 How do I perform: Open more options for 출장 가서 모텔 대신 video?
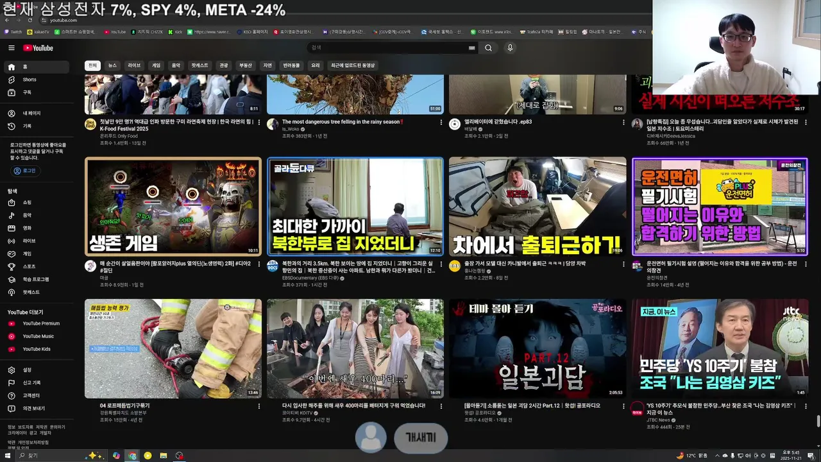click(623, 264)
